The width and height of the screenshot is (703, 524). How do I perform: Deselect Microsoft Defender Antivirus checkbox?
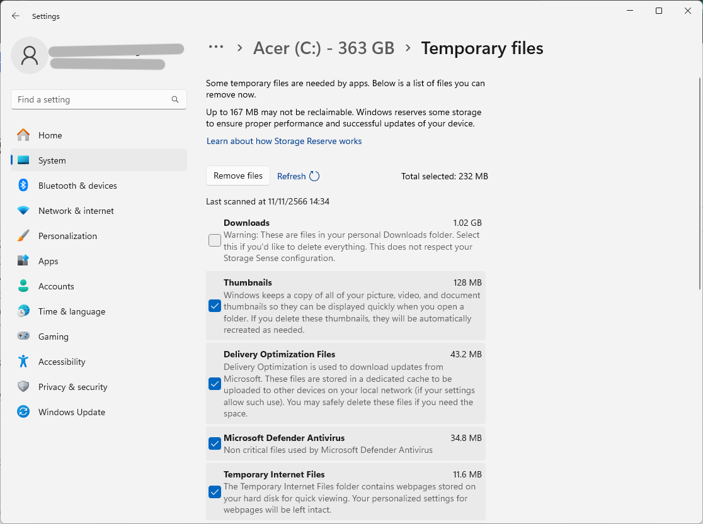[x=215, y=443]
